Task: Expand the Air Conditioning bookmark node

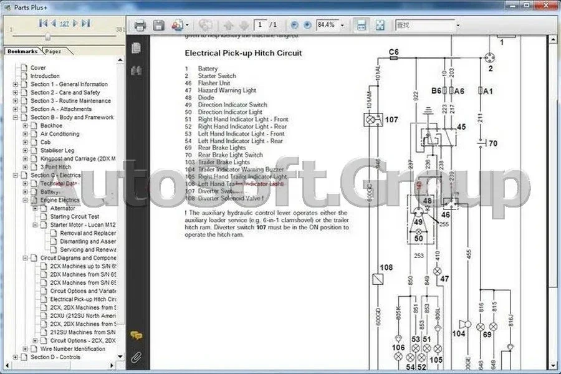Action: [x=26, y=134]
